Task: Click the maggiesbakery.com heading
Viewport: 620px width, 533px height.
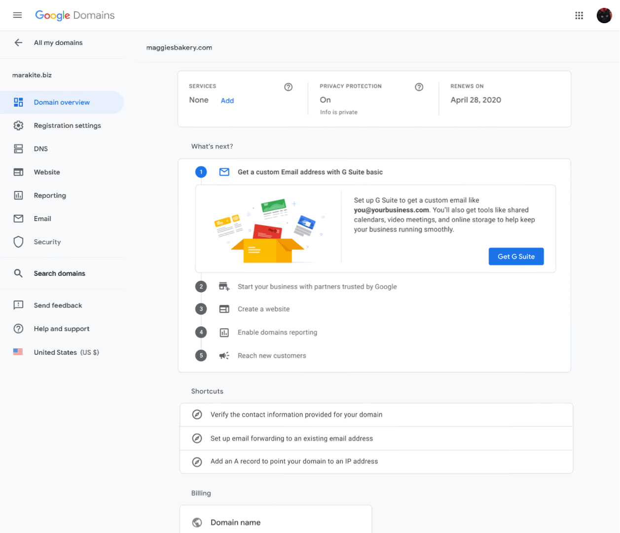Action: (x=179, y=48)
